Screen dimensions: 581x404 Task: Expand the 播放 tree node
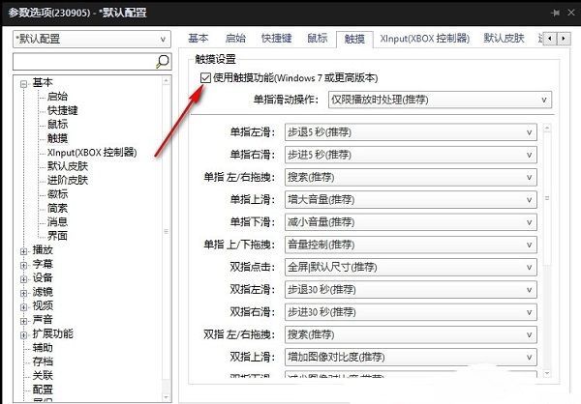click(24, 251)
